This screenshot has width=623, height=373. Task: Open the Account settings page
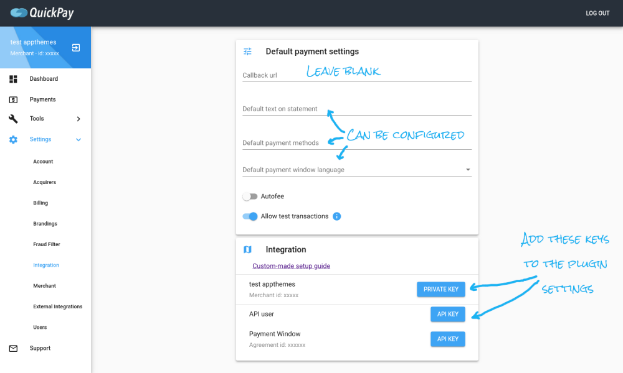[x=43, y=162]
